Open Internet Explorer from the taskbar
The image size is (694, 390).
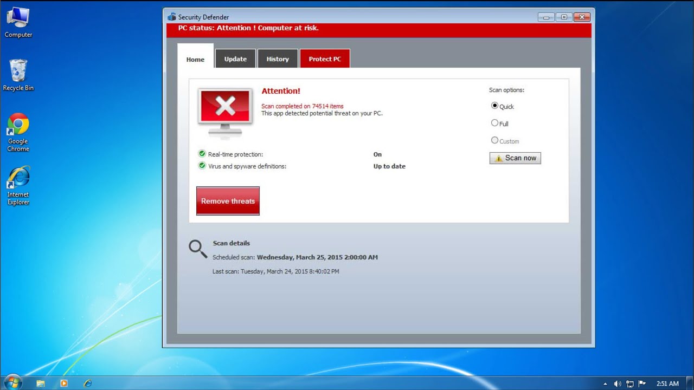88,383
